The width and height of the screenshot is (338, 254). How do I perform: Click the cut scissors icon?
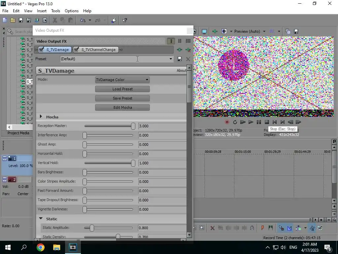55,20
